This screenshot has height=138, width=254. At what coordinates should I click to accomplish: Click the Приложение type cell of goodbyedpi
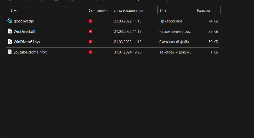coord(171,21)
